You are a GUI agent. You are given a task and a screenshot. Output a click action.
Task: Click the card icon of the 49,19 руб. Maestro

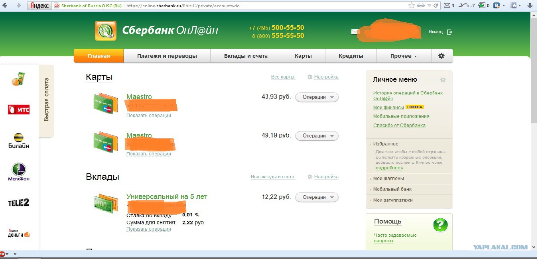tap(105, 142)
